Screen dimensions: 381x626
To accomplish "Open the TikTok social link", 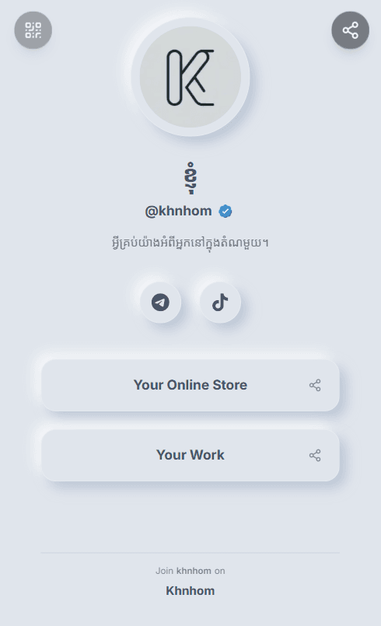I will 220,303.
